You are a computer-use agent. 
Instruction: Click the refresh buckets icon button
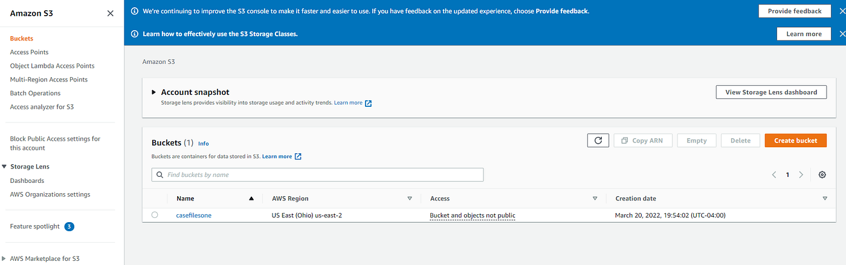click(598, 140)
